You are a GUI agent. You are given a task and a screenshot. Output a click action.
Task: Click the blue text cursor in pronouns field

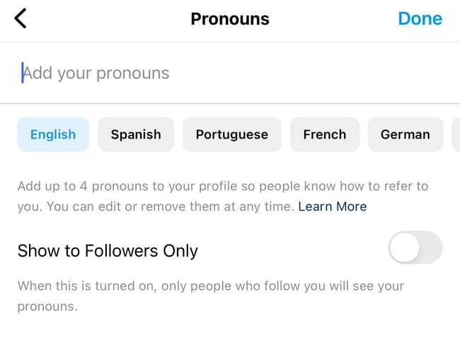point(23,73)
